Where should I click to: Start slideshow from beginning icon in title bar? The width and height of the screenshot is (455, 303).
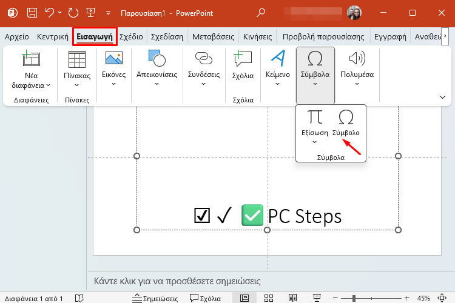(x=91, y=13)
